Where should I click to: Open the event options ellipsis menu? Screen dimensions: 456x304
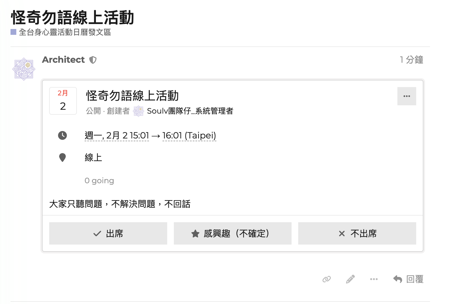coord(407,96)
